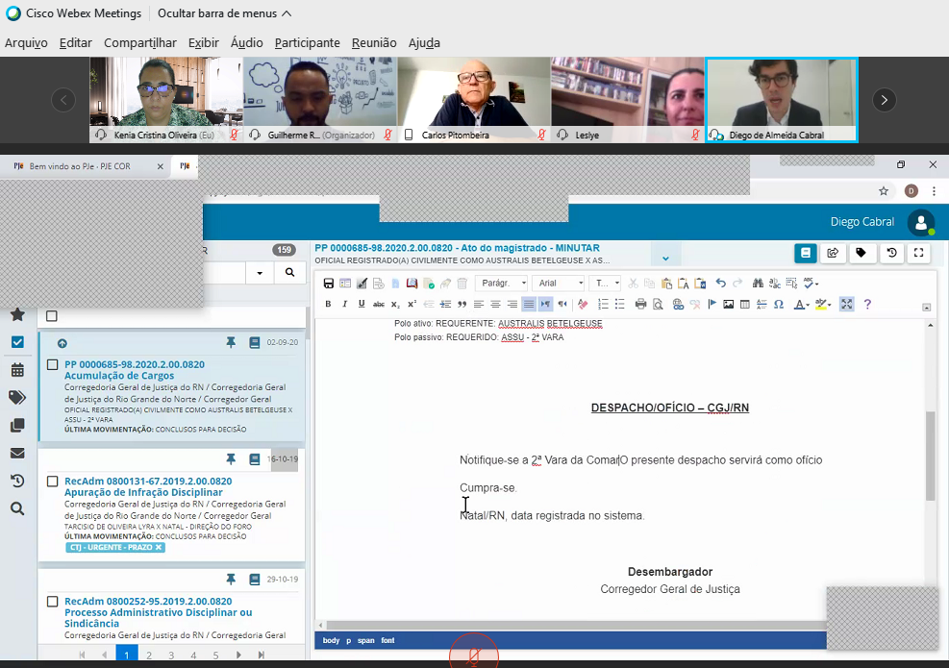Open the Parágr. paragraph format dropdown
The height and width of the screenshot is (668, 949).
(x=504, y=284)
